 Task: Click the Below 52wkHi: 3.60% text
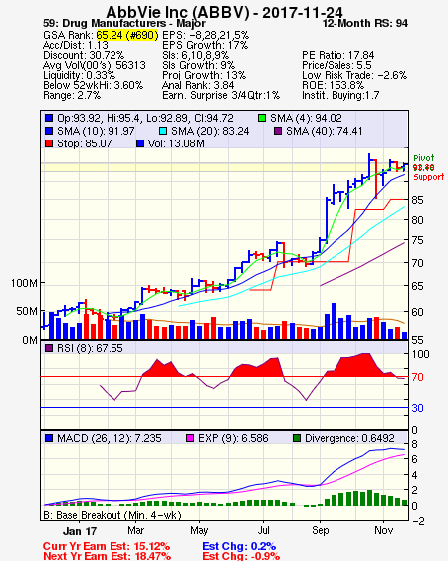(x=93, y=85)
